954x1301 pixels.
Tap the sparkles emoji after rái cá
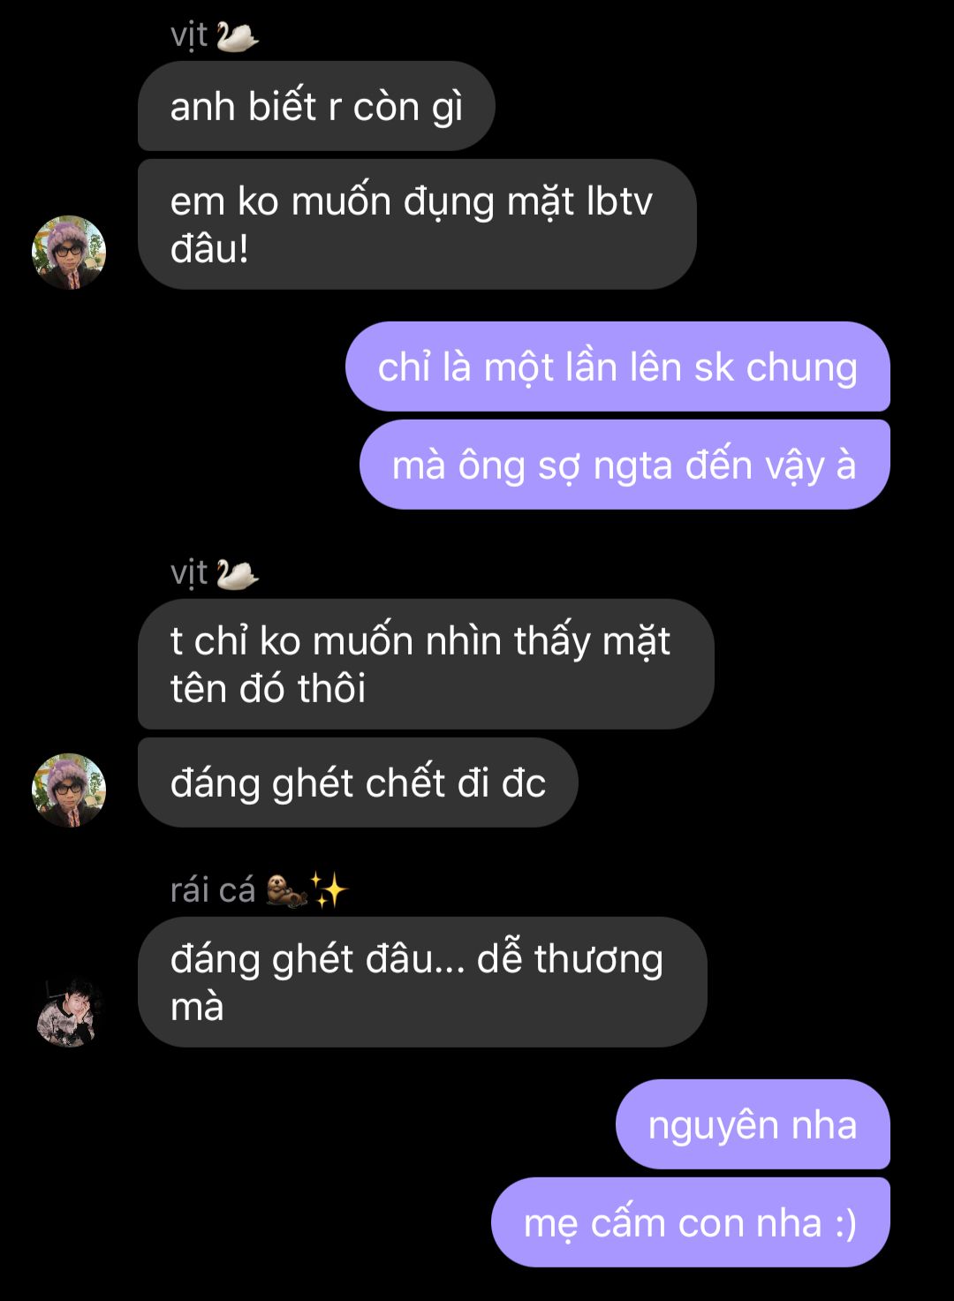[329, 890]
